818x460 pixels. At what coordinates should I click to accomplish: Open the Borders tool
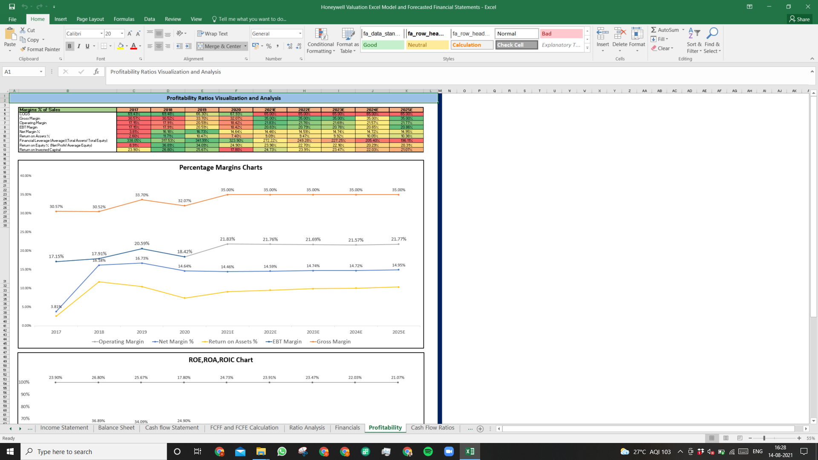104,46
